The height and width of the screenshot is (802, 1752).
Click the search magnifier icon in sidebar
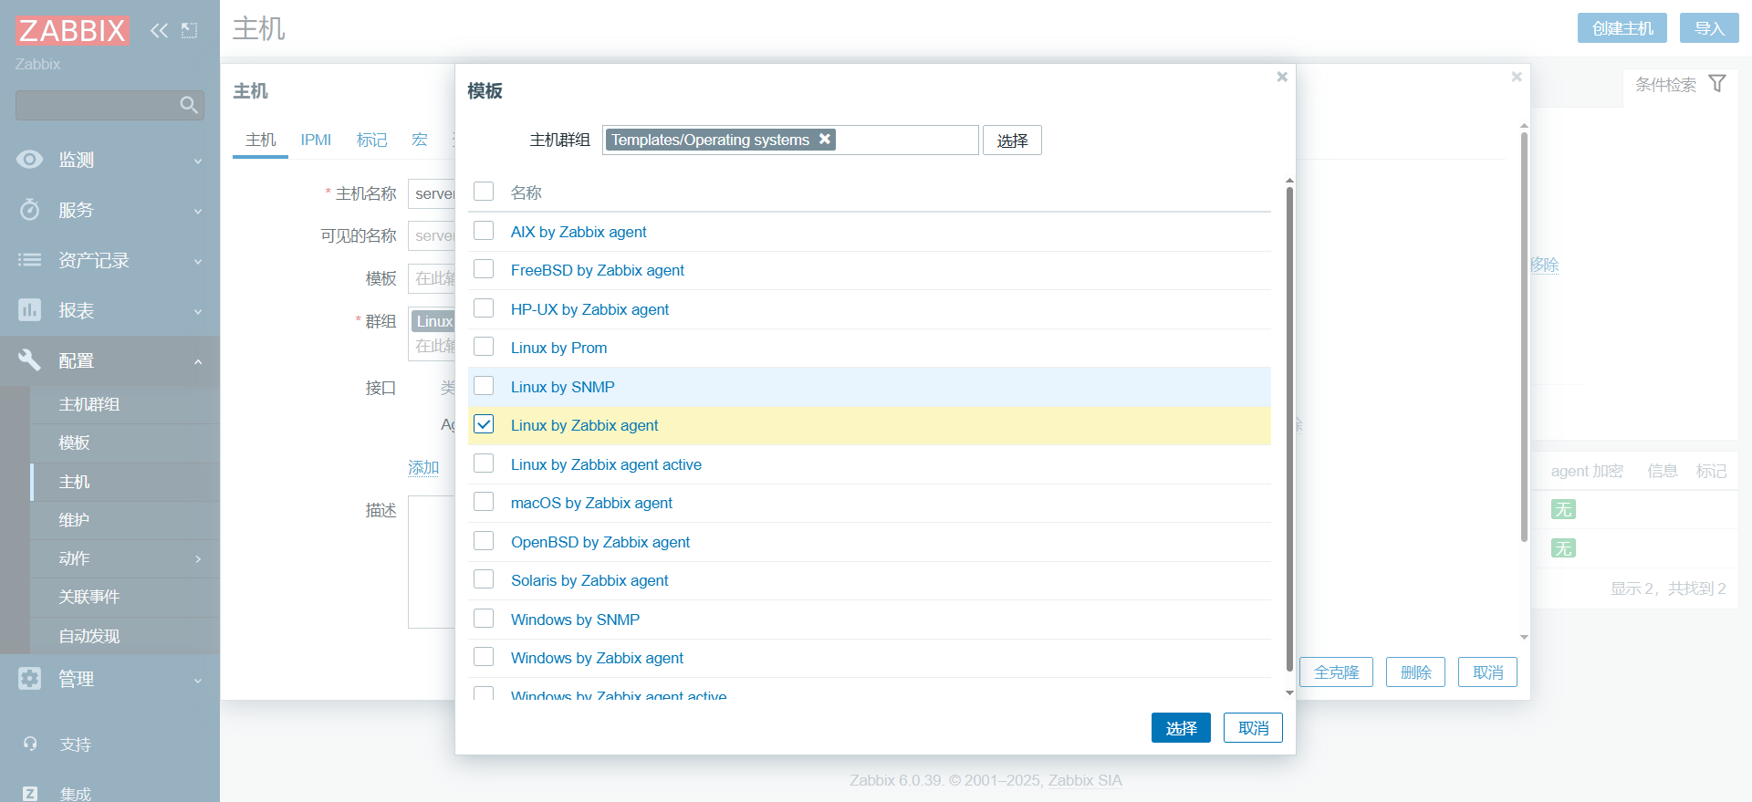tap(189, 105)
